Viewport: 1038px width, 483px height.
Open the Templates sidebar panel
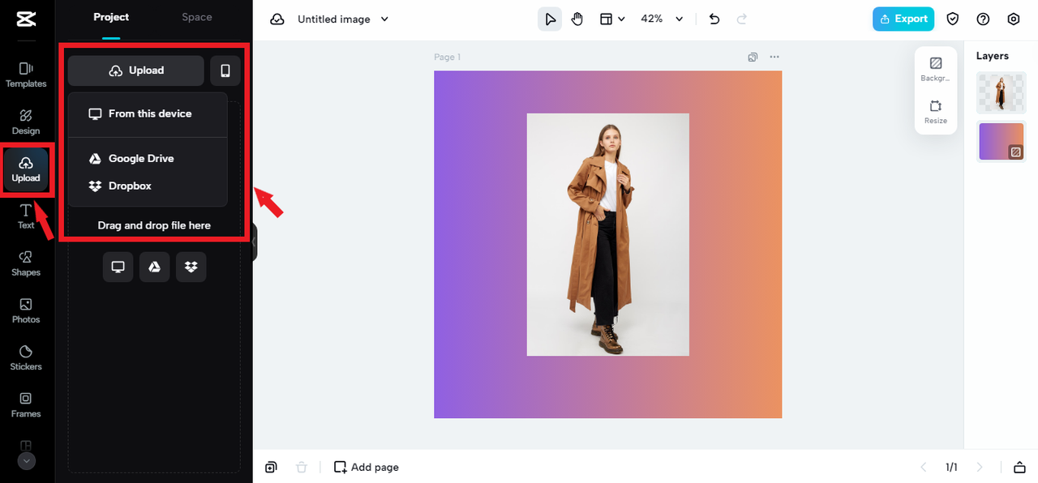(26, 75)
